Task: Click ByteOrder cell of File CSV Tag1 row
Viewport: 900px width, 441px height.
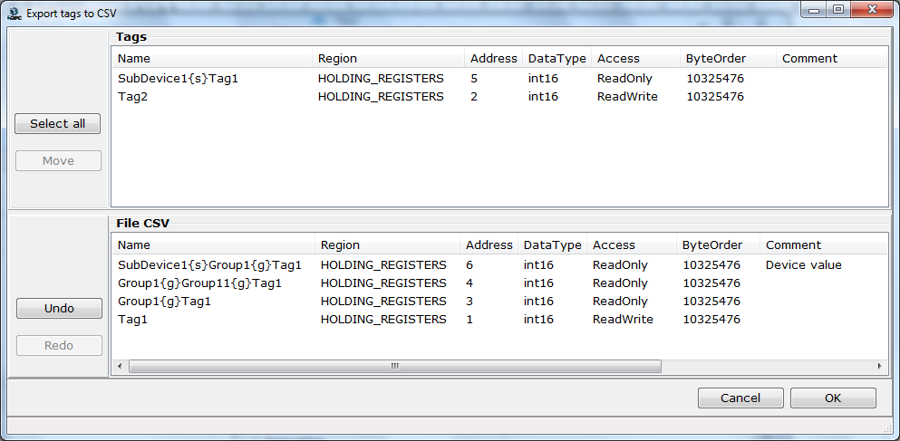Action: click(711, 320)
